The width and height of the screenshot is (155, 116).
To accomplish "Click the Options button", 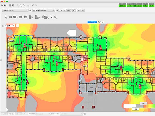I will click(81, 10).
